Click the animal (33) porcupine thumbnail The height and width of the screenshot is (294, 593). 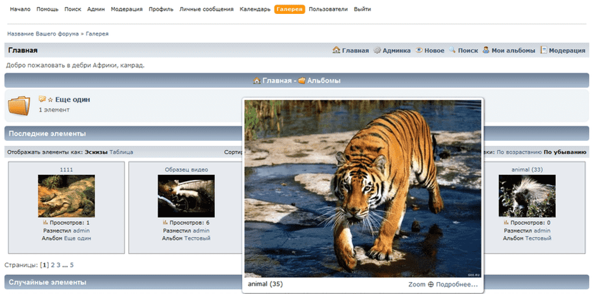pos(527,196)
